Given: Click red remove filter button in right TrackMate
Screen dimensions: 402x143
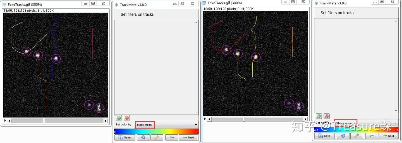Looking at the screenshot, I should [327, 116].
